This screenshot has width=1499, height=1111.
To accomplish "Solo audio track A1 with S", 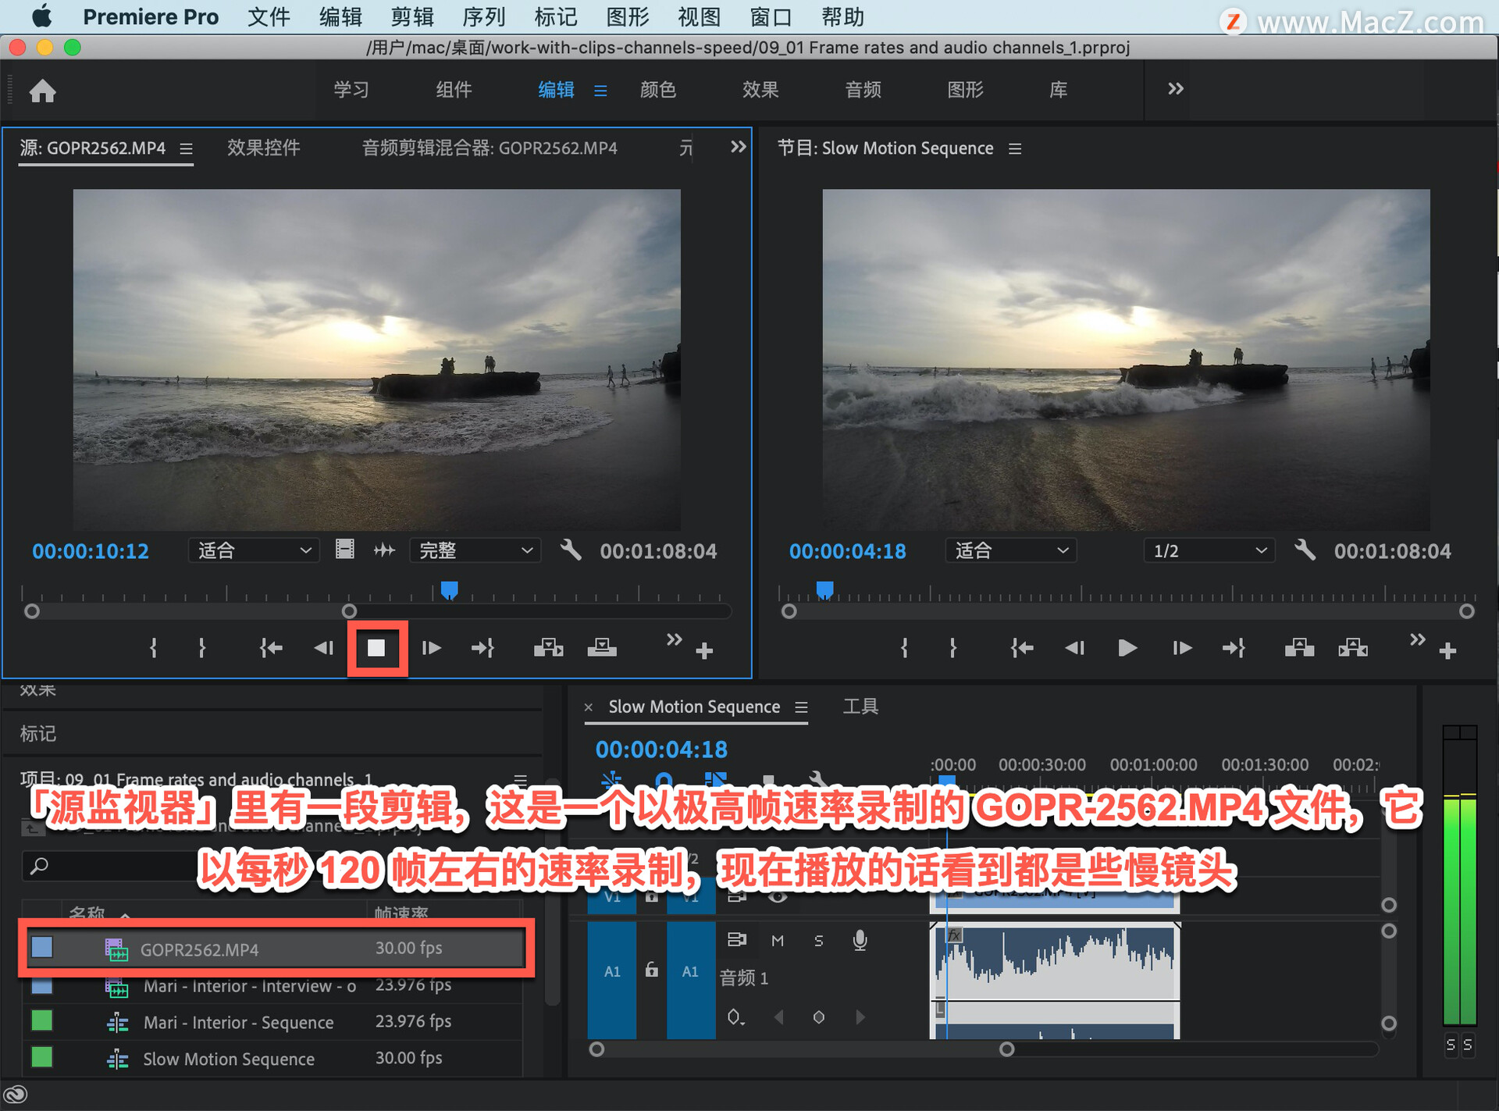I will coord(818,941).
